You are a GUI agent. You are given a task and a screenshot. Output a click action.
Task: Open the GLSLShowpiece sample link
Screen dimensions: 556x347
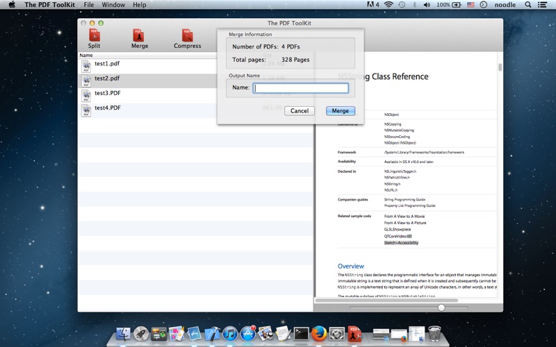click(397, 230)
